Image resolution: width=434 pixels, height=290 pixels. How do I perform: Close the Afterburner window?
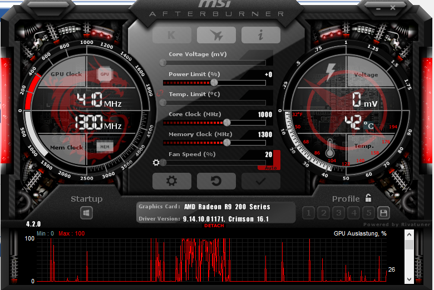pos(393,8)
